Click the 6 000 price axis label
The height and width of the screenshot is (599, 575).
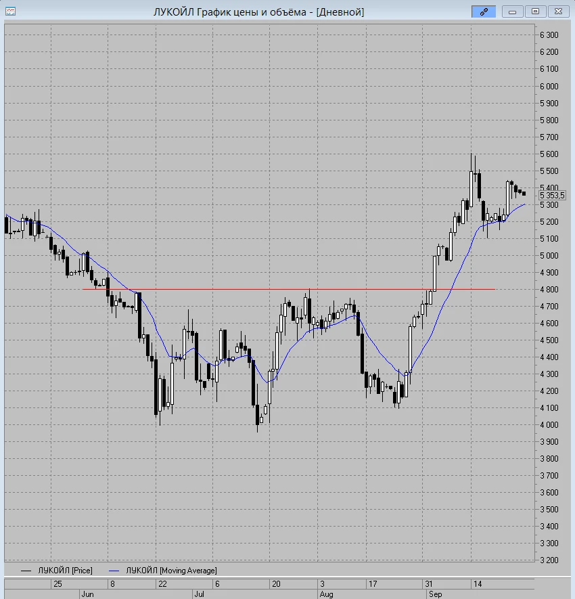549,86
